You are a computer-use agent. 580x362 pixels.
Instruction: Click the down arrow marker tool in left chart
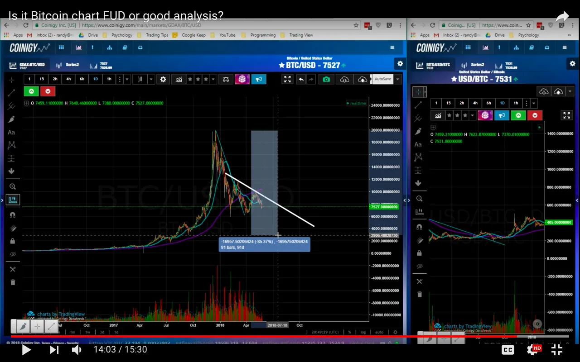11,171
